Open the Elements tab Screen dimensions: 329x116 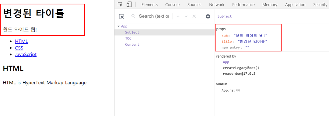[x=149, y=5]
